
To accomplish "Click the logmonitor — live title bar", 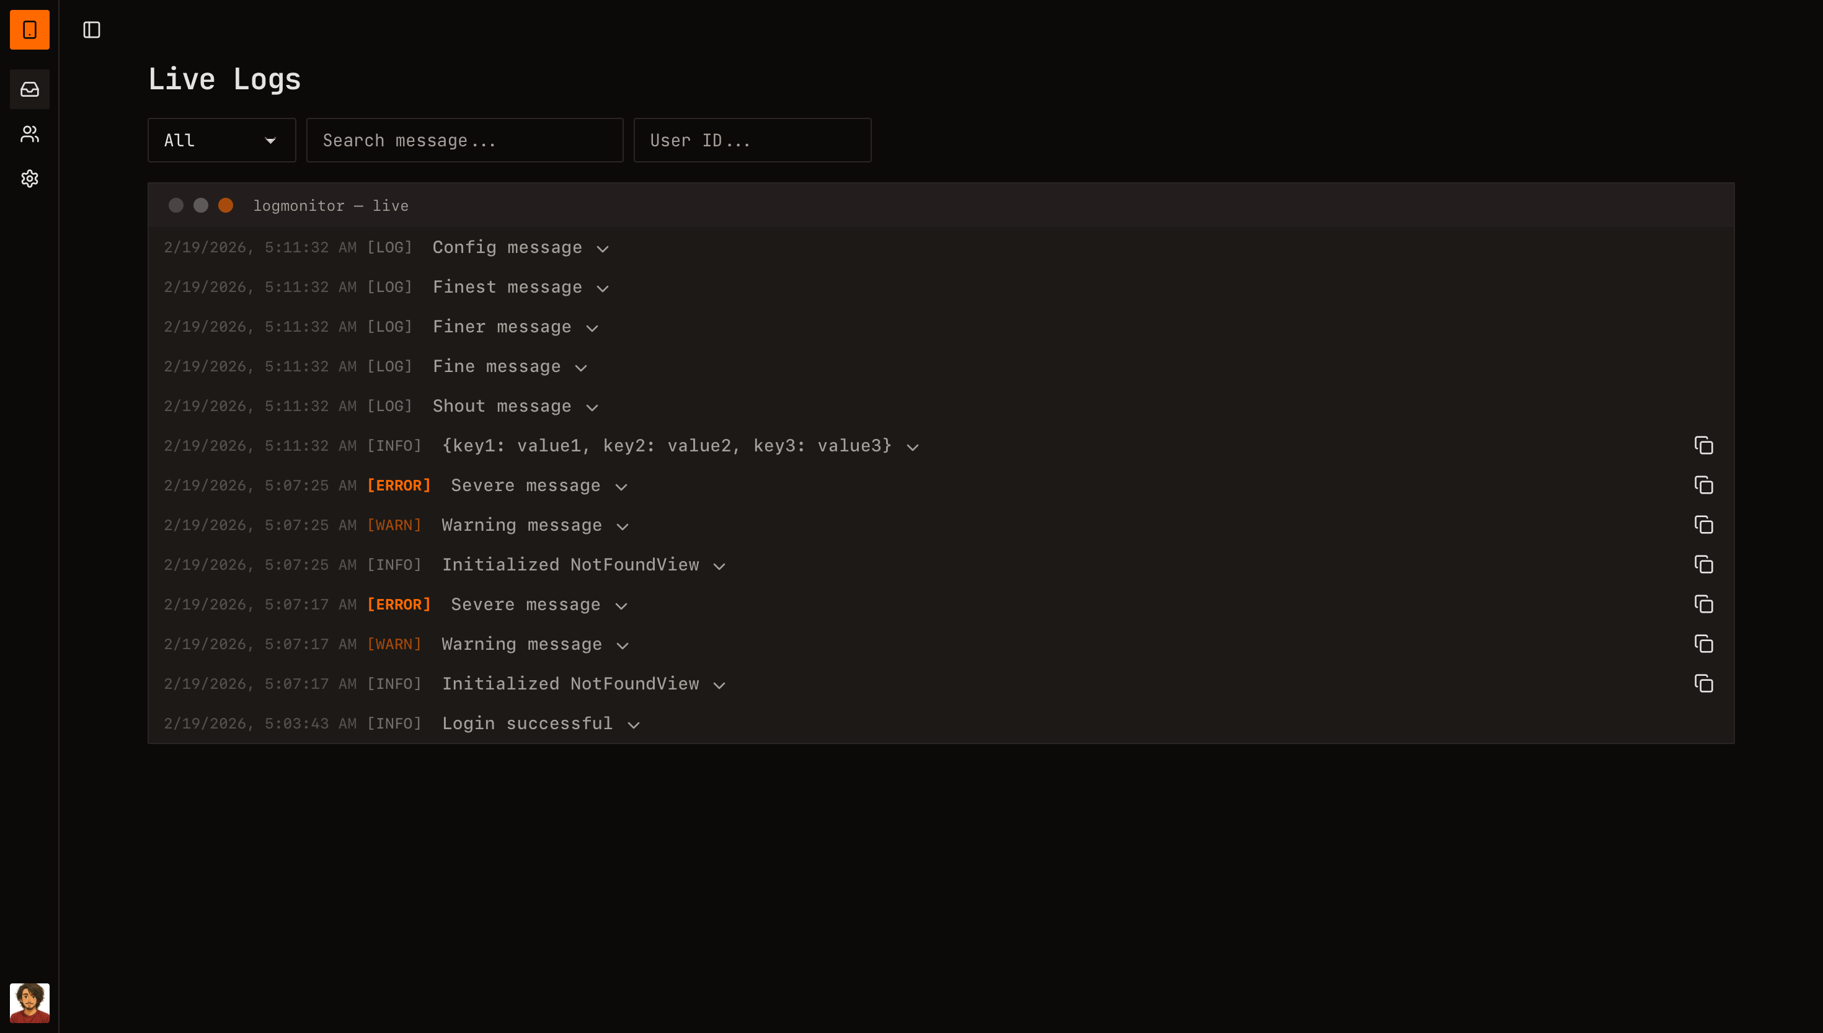I will point(331,205).
